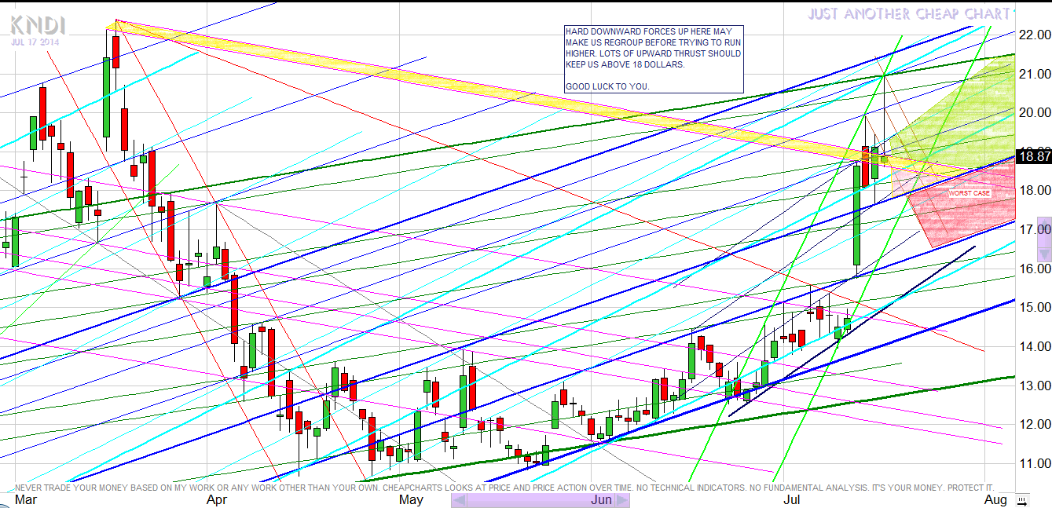Click the 22.00 price axis label
This screenshot has width=1052, height=508.
[1032, 35]
